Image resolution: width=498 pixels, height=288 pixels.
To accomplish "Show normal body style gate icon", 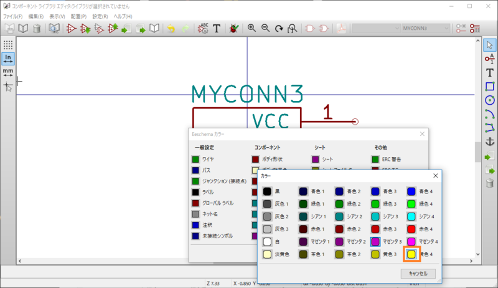I will pyautogui.click(x=309, y=28).
